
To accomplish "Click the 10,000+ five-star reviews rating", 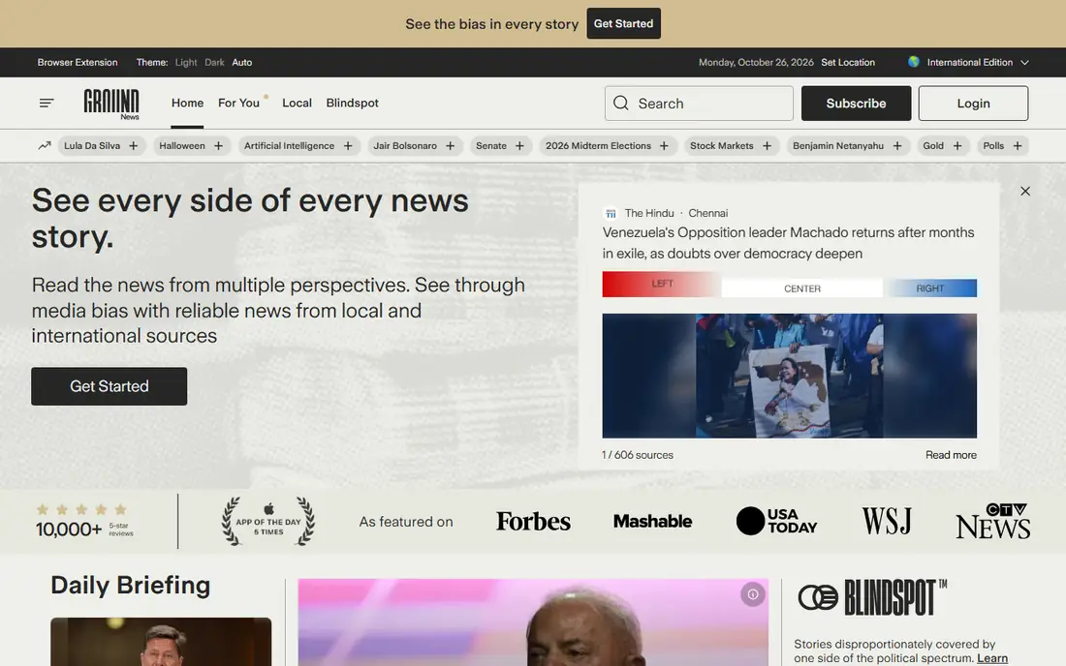I will [x=85, y=522].
